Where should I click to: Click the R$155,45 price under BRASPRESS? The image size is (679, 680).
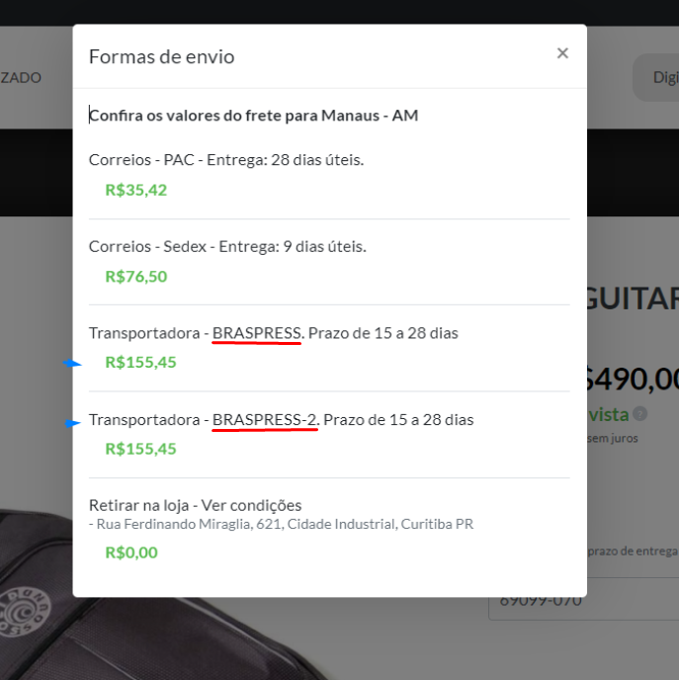coord(141,362)
